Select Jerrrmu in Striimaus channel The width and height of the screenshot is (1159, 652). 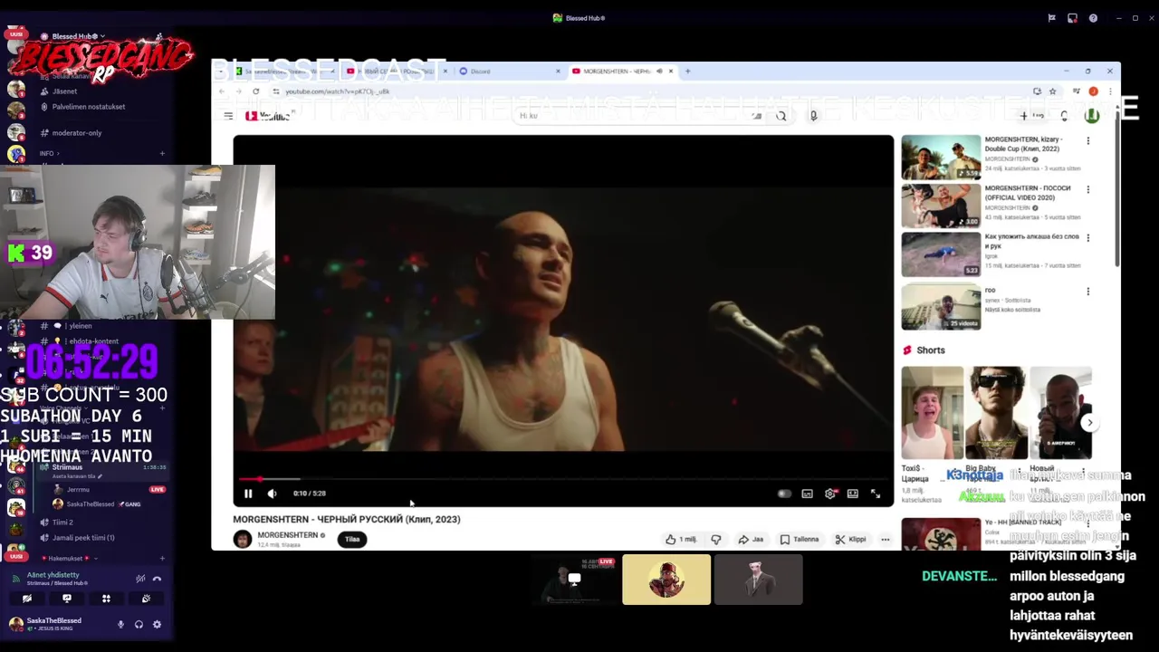[x=78, y=490]
